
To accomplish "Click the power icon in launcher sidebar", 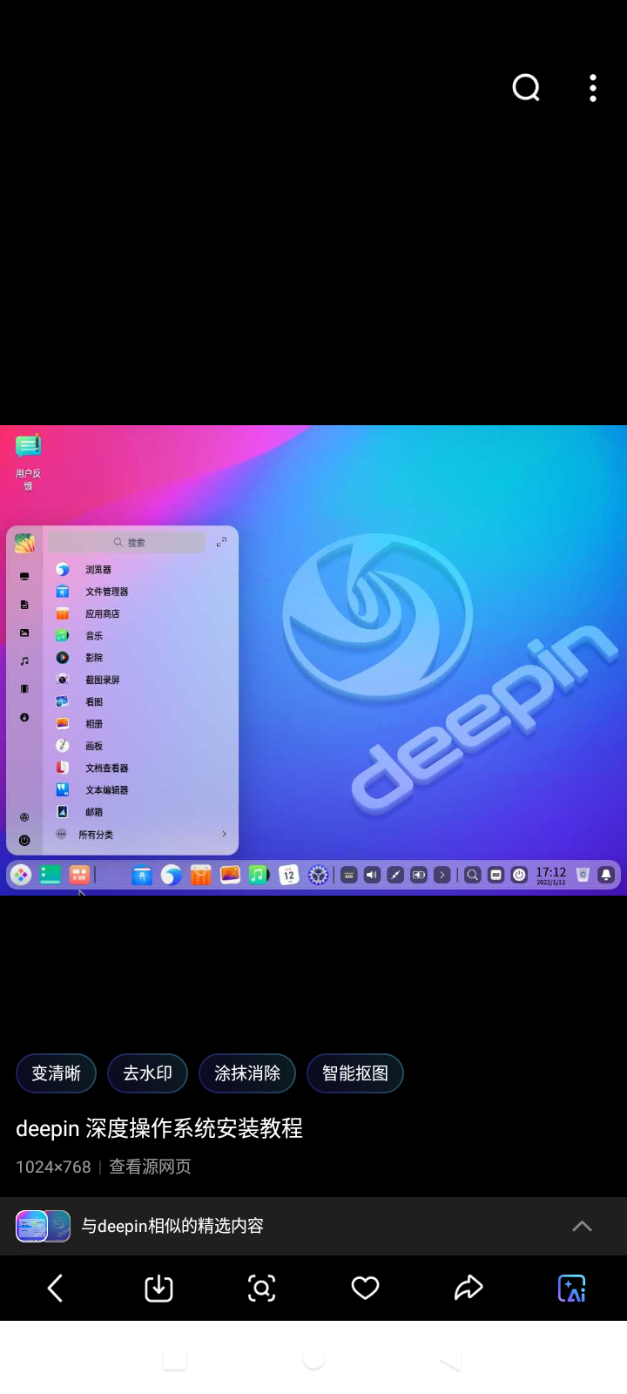I will (x=24, y=841).
